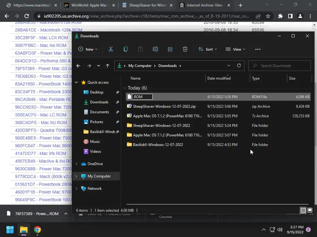Share this page from address bar
The height and width of the screenshot is (237, 317).
258,16
